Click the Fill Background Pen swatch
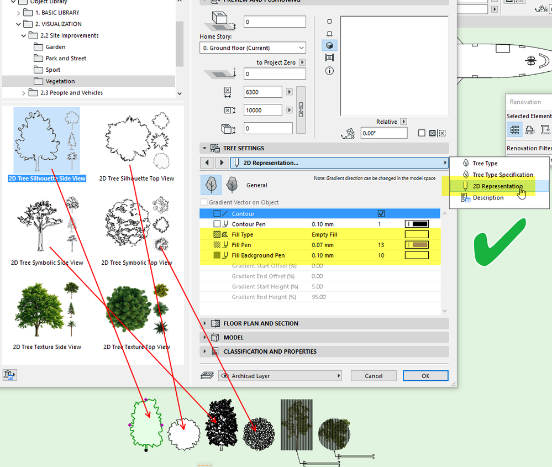The height and width of the screenshot is (467, 552). click(417, 255)
